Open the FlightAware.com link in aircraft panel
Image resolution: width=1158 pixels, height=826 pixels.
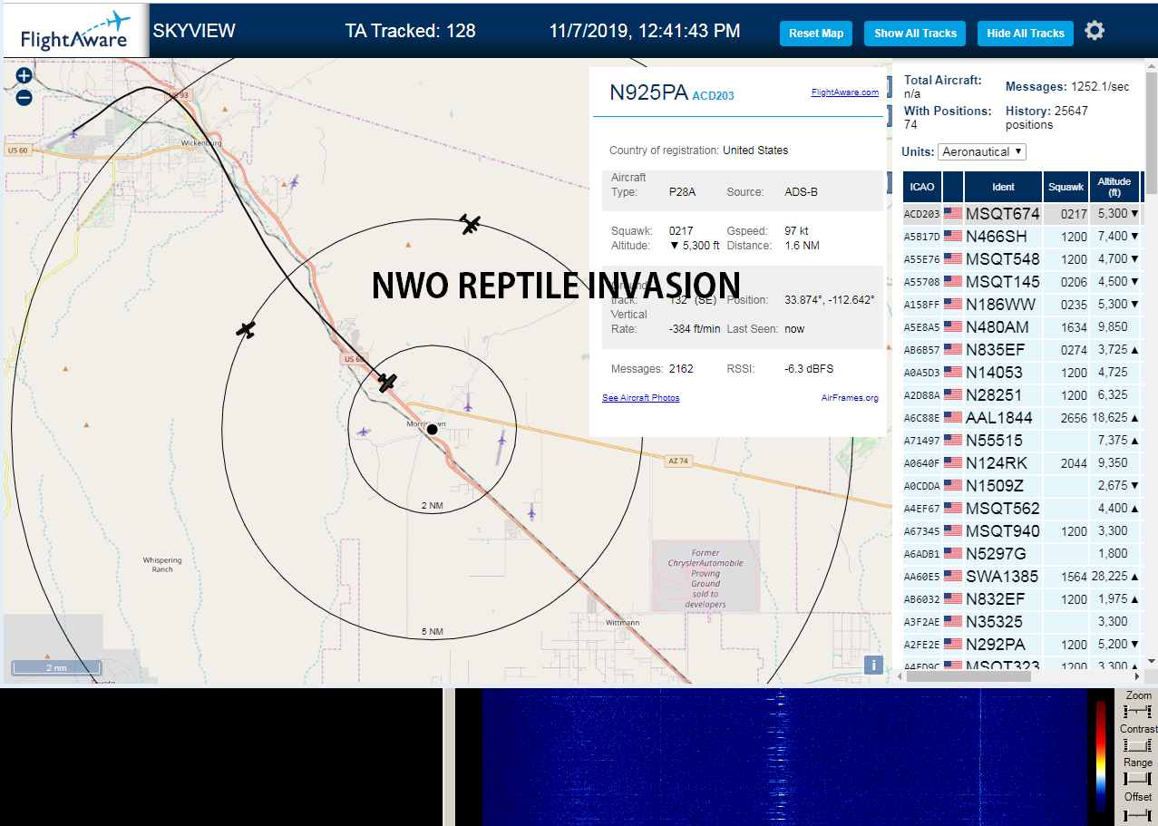[x=844, y=92]
